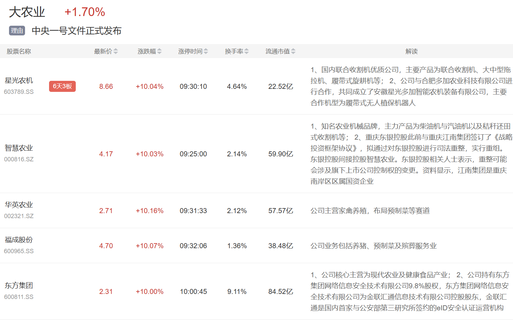Click the 华英农业 interpretation text

(x=370, y=211)
